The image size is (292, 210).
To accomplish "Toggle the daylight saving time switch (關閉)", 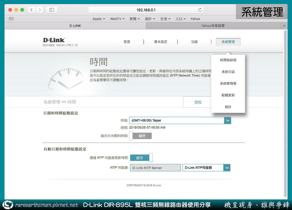I will 140,136.
